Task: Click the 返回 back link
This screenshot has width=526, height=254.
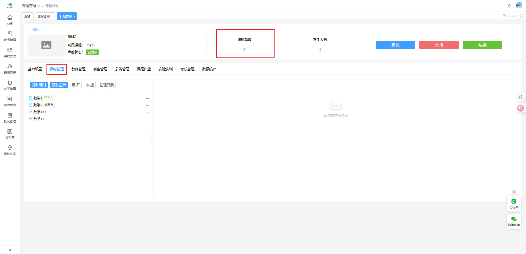Action: pos(34,30)
